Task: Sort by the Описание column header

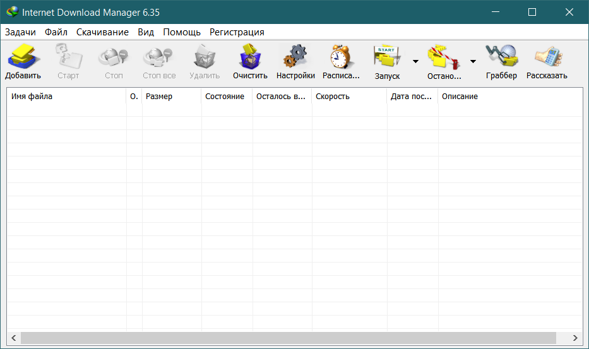Action: tap(510, 97)
